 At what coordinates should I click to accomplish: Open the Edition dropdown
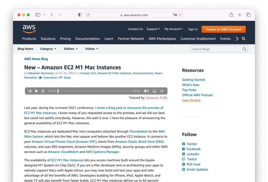coord(70,49)
